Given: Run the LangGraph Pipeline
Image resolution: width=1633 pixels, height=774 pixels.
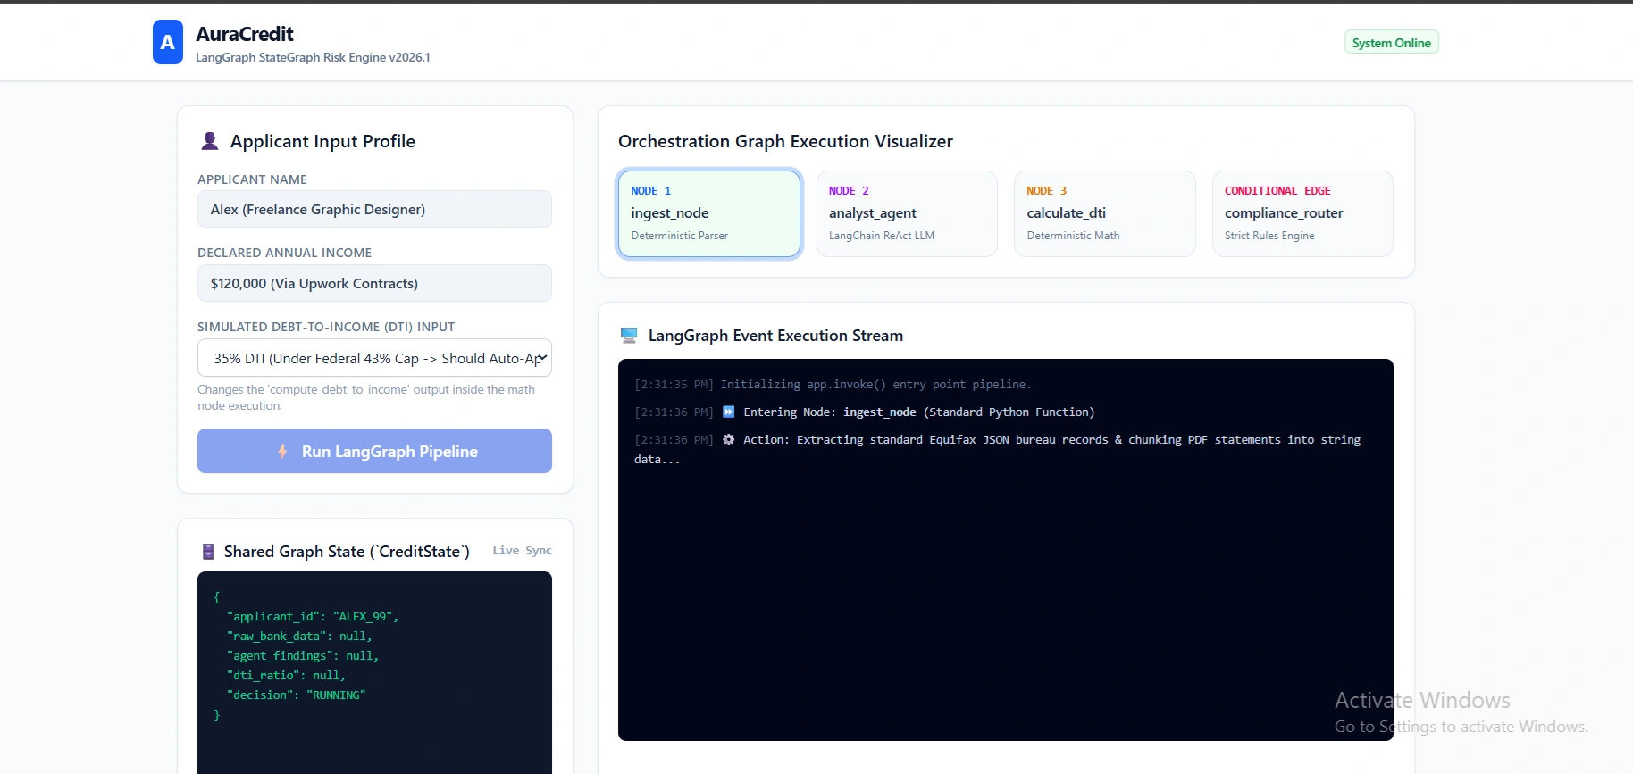Looking at the screenshot, I should (x=374, y=451).
